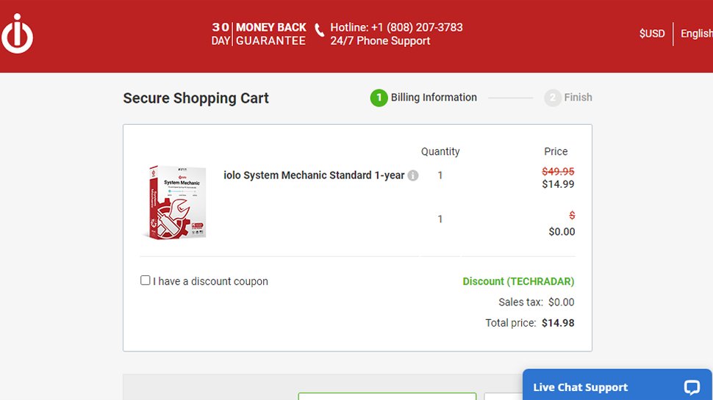Click the Money Back Guarantee badge

(259, 34)
